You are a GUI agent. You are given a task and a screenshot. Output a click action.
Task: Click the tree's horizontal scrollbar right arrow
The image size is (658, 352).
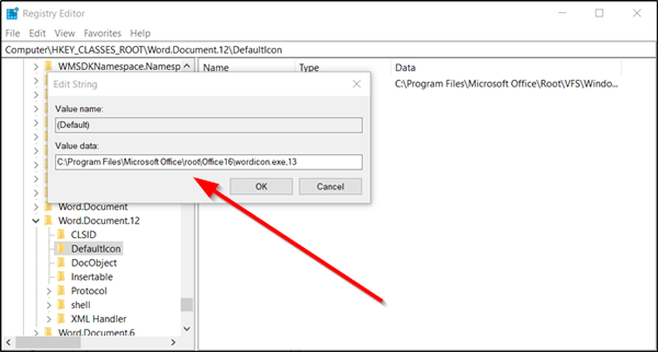point(173,342)
